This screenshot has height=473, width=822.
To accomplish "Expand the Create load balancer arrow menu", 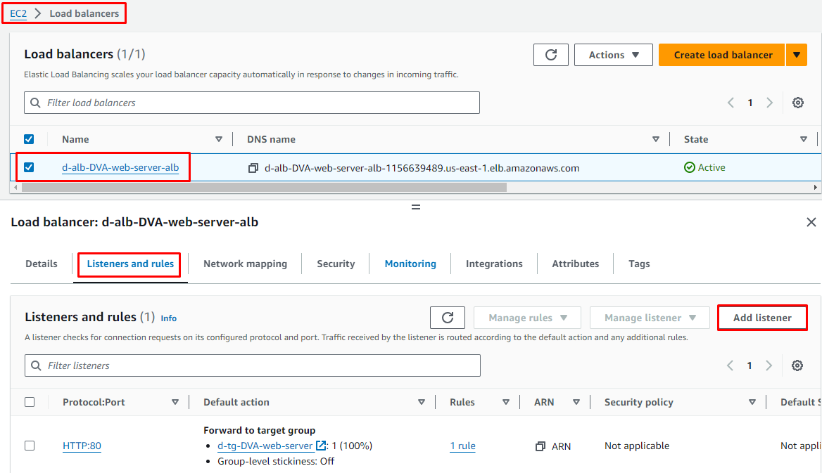I will tap(797, 55).
